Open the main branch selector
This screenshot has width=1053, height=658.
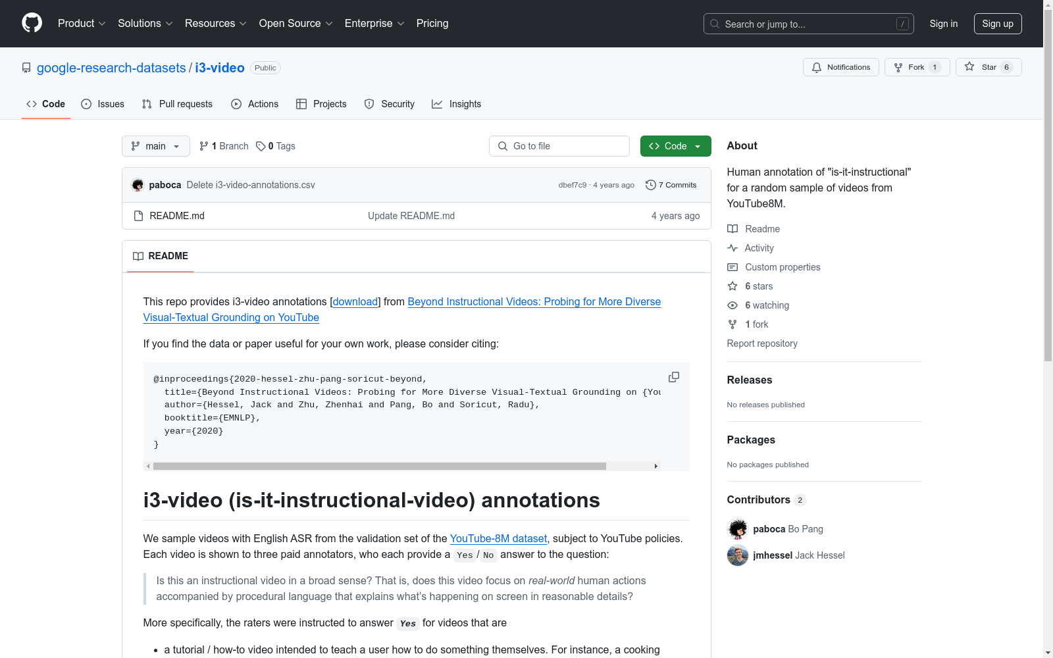156,146
